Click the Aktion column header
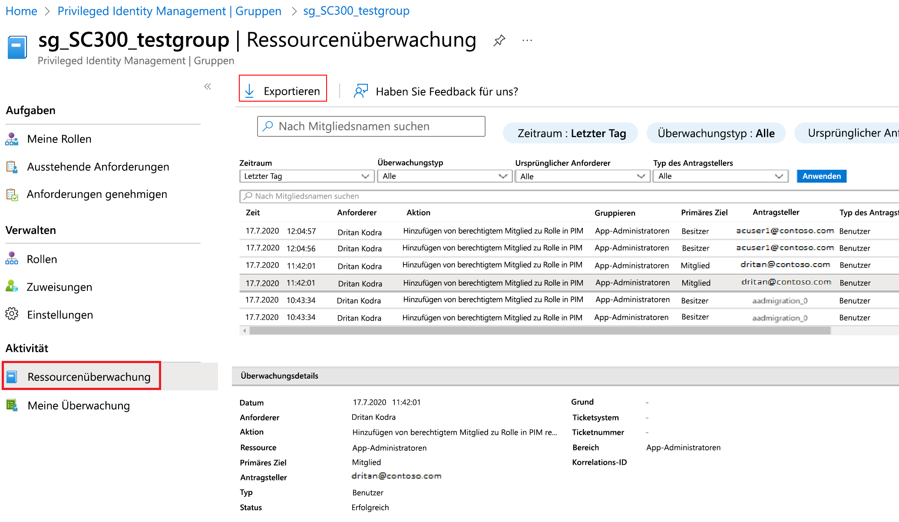The image size is (899, 522). (418, 212)
